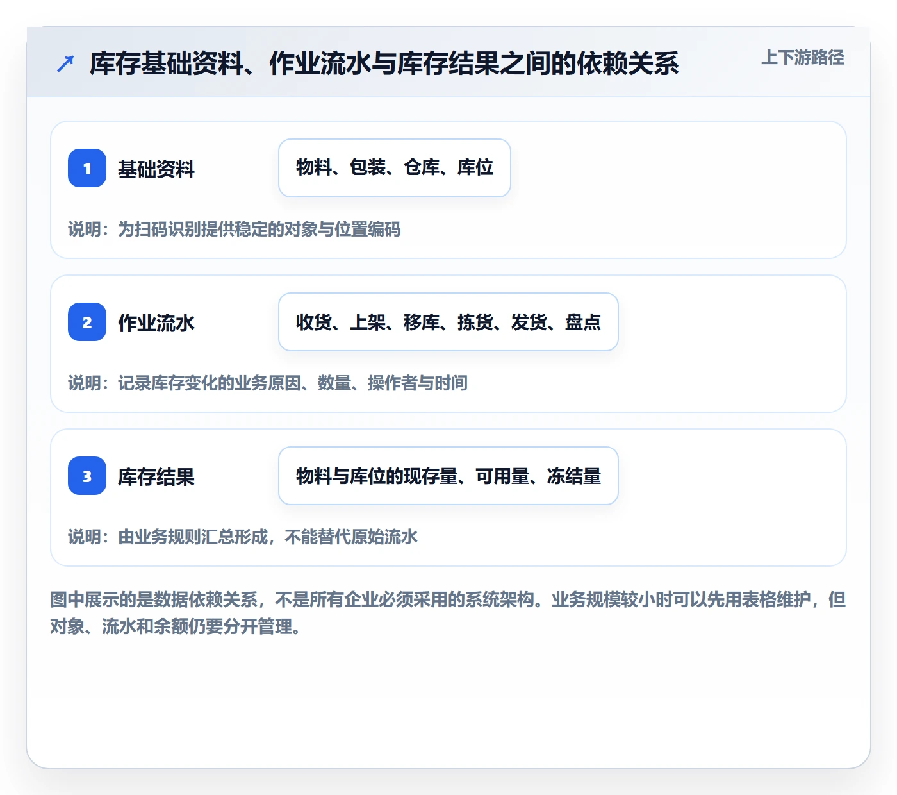Screen dimensions: 897x795
Task: Click the diagonal arrow icon beside the title
Action: pos(65,63)
